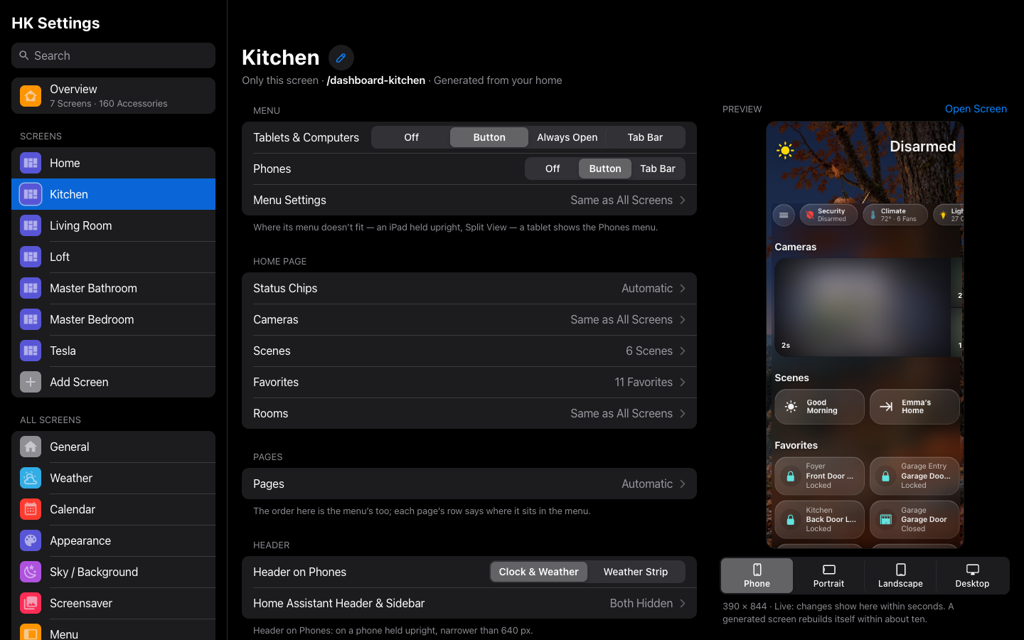Switch preview to Phone
1024x640 pixels.
point(757,575)
